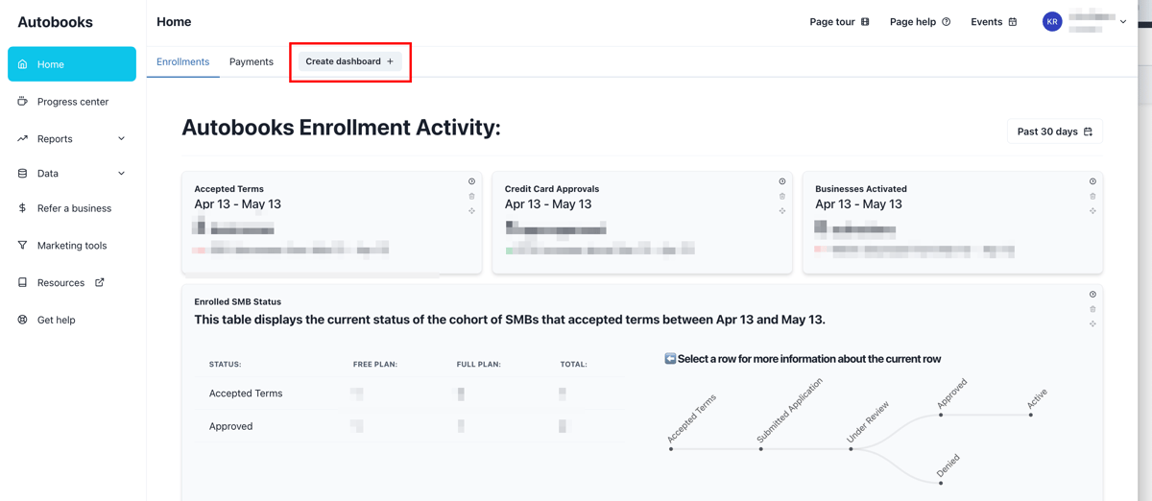Click the Home house icon in sidebar
The height and width of the screenshot is (501, 1152).
[23, 64]
